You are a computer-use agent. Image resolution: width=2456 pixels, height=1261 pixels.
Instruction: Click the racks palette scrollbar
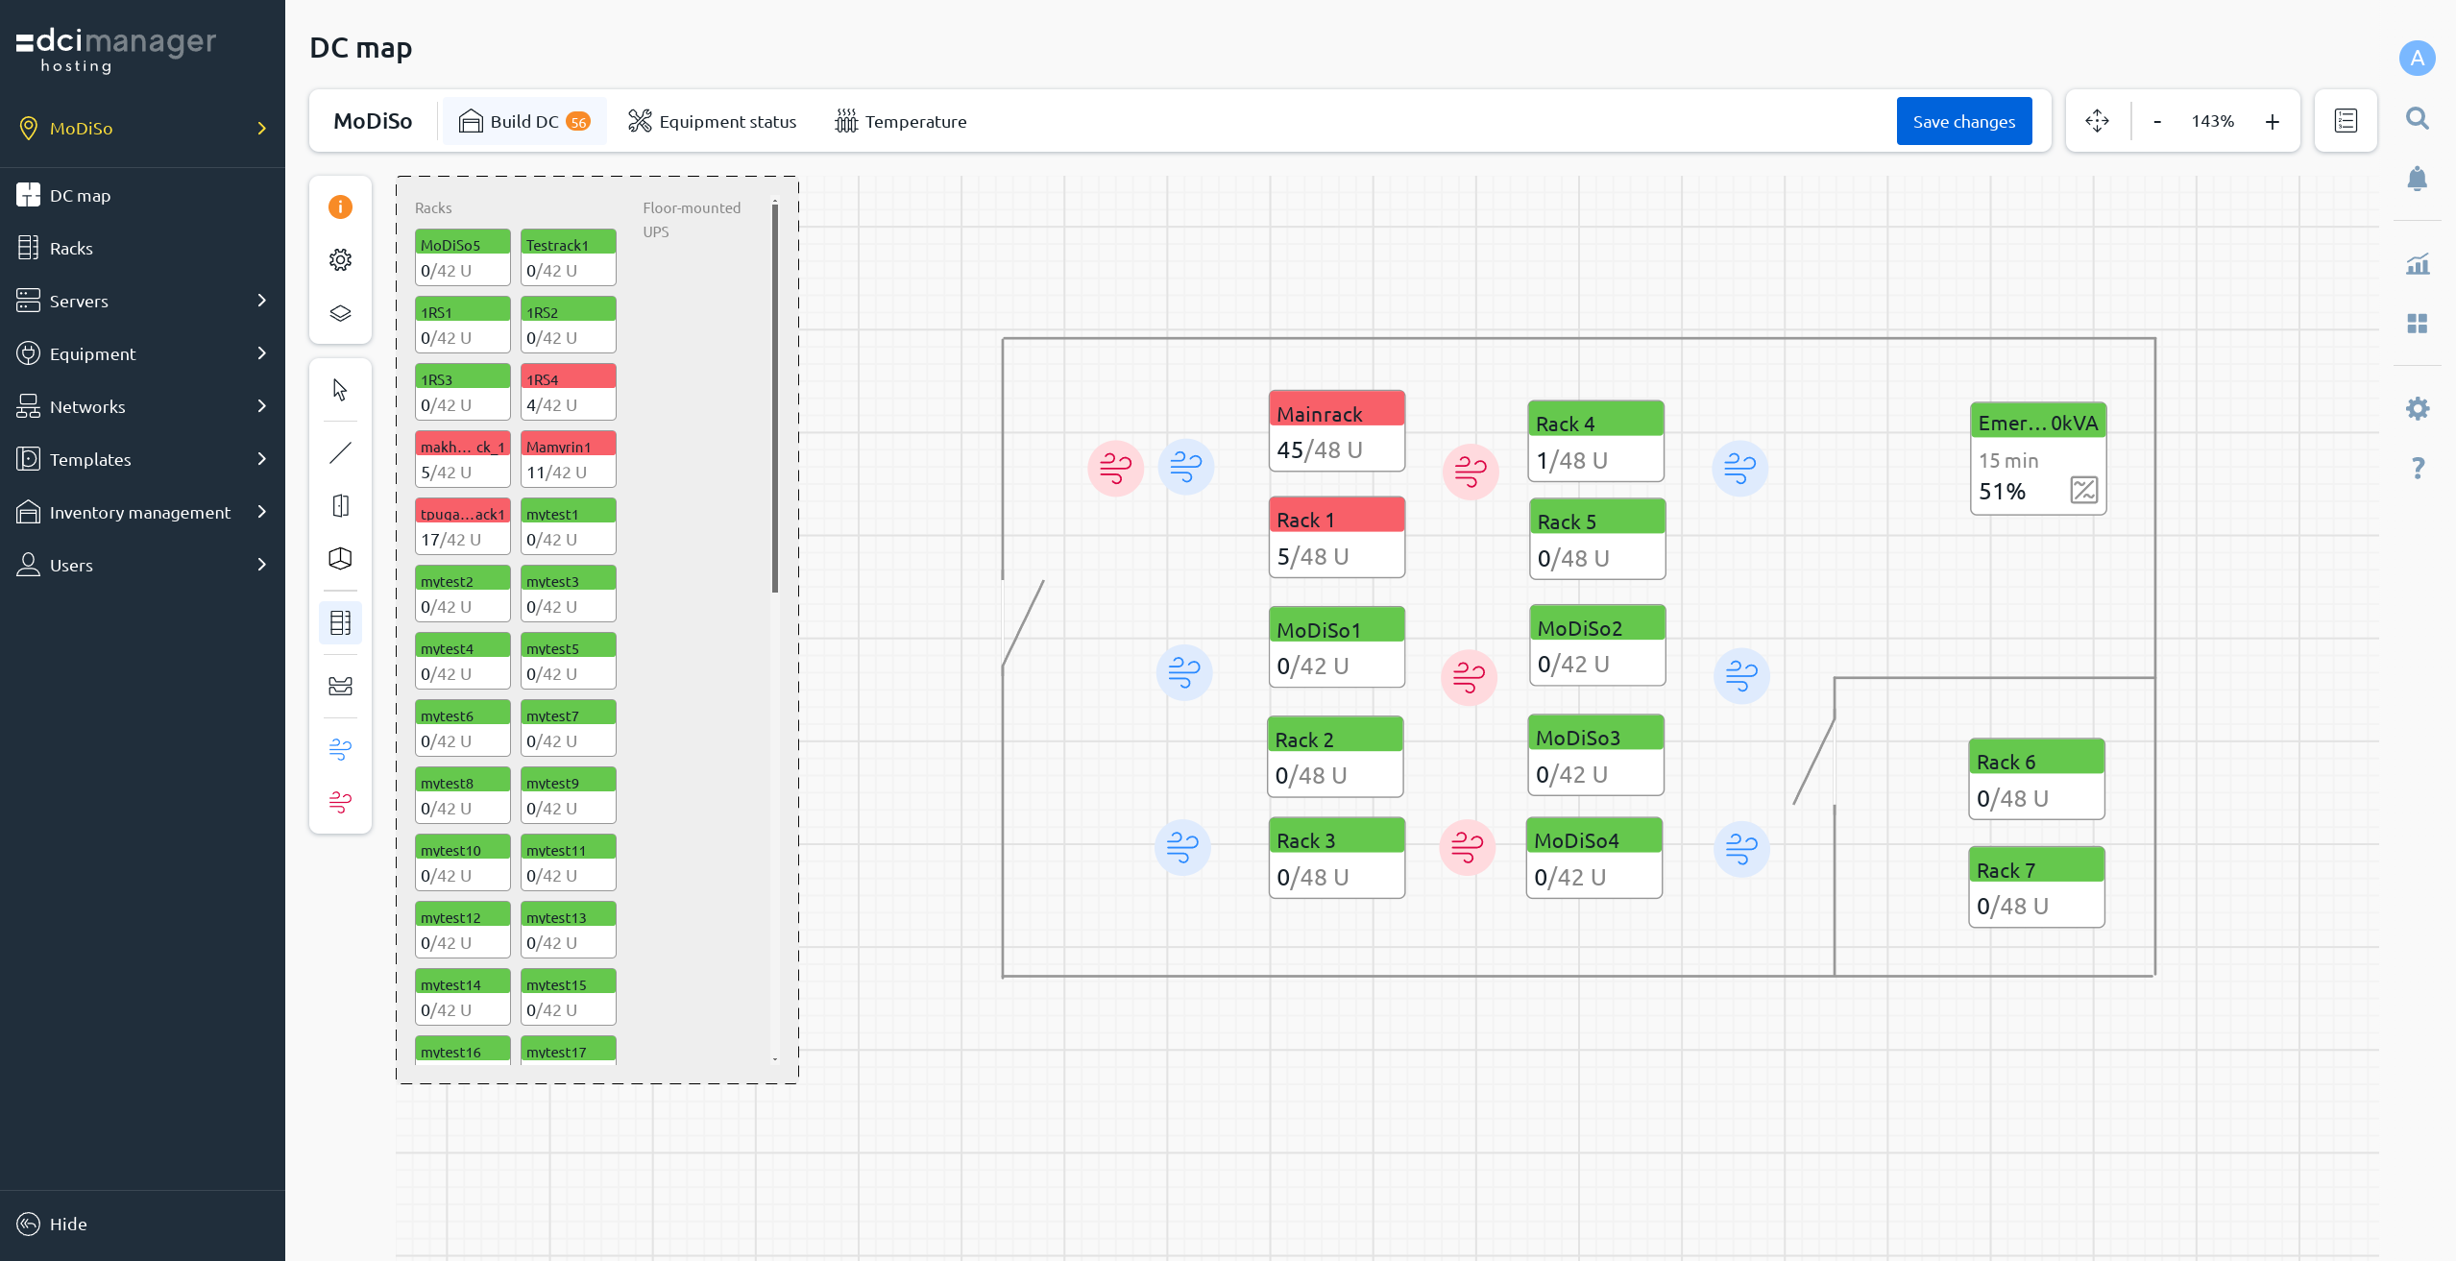coord(774,397)
